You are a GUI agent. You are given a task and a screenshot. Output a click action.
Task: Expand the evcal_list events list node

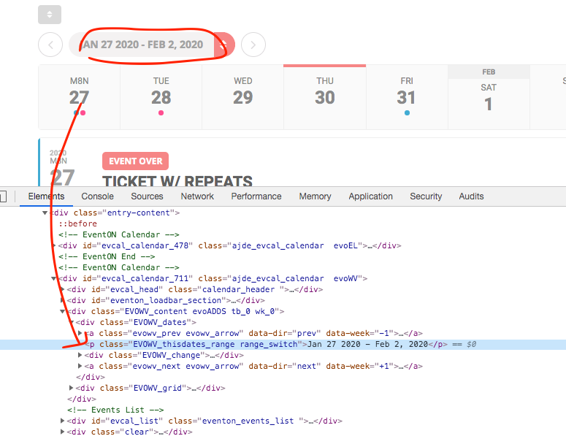coord(63,421)
